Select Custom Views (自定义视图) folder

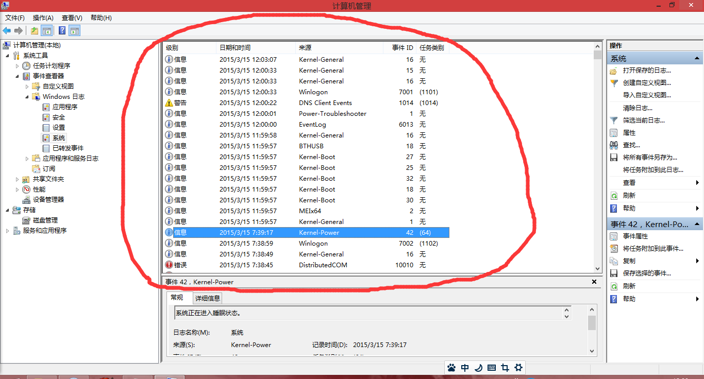[x=58, y=86]
